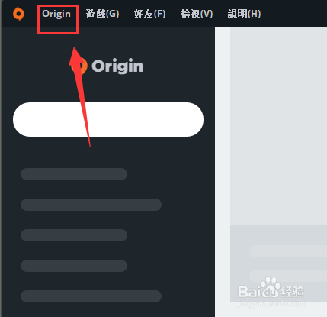The width and height of the screenshot is (327, 317).
Task: Open the 好友(F) menu
Action: coord(149,14)
